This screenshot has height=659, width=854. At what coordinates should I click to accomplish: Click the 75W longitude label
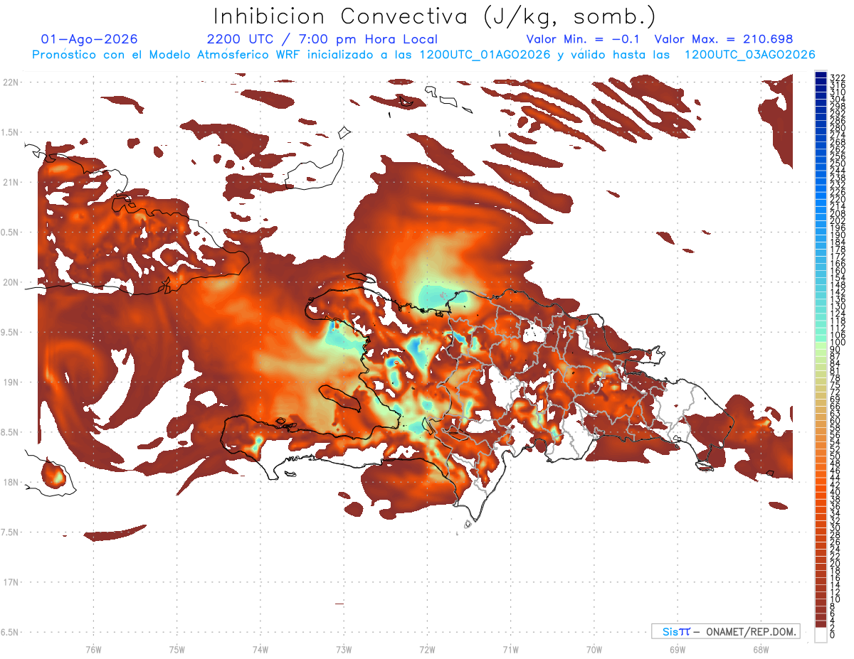(x=176, y=649)
